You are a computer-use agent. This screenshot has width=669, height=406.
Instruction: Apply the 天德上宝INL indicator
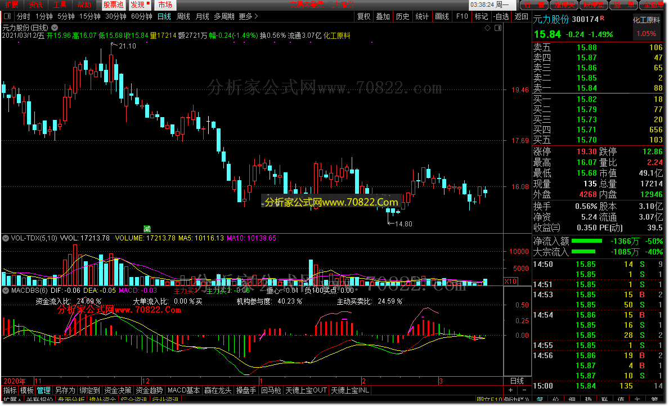[x=351, y=390]
